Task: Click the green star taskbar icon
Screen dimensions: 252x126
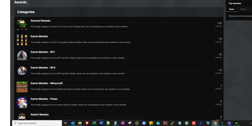Action: pos(236,123)
